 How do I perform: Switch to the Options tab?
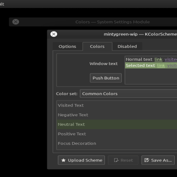point(67,46)
